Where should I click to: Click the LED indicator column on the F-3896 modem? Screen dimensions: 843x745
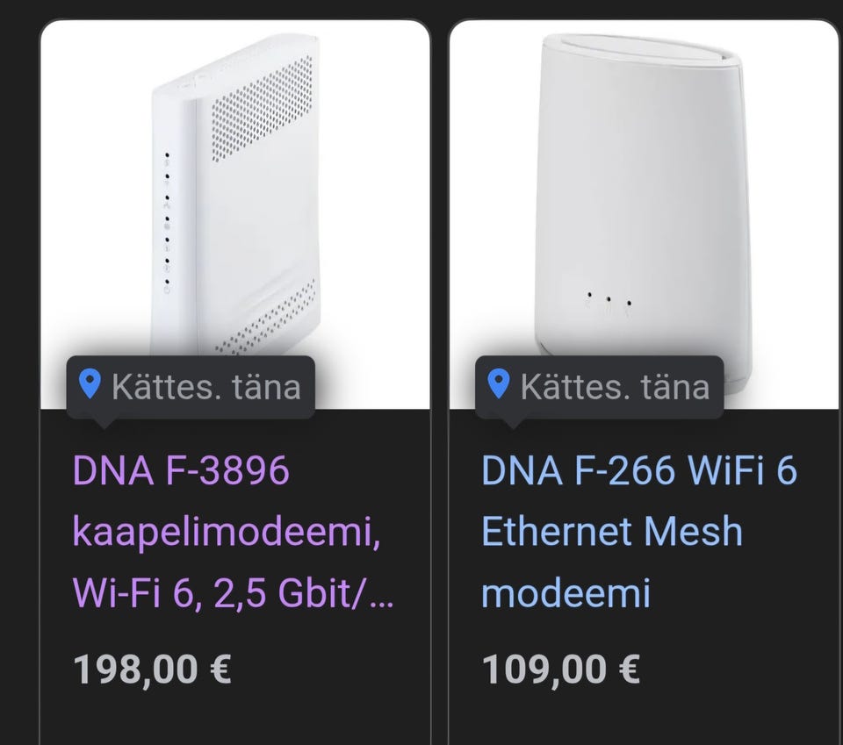167,224
